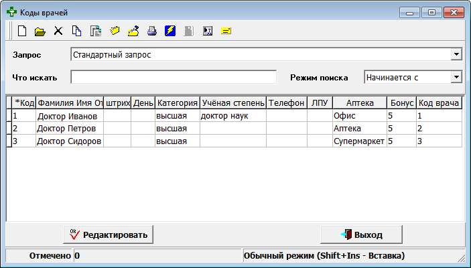This screenshot has height=268, width=471.
Task: Click the open yellow folder icon
Action: [40, 31]
